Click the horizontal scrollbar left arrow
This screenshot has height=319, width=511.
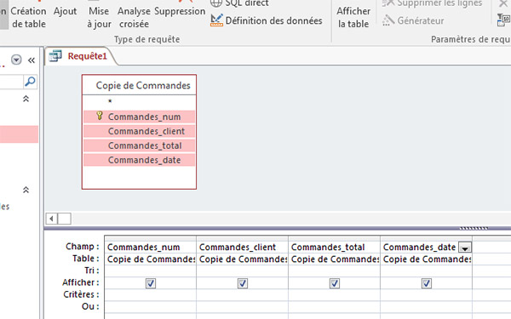[51, 219]
